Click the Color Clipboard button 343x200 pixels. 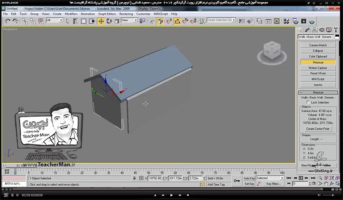click(x=318, y=57)
